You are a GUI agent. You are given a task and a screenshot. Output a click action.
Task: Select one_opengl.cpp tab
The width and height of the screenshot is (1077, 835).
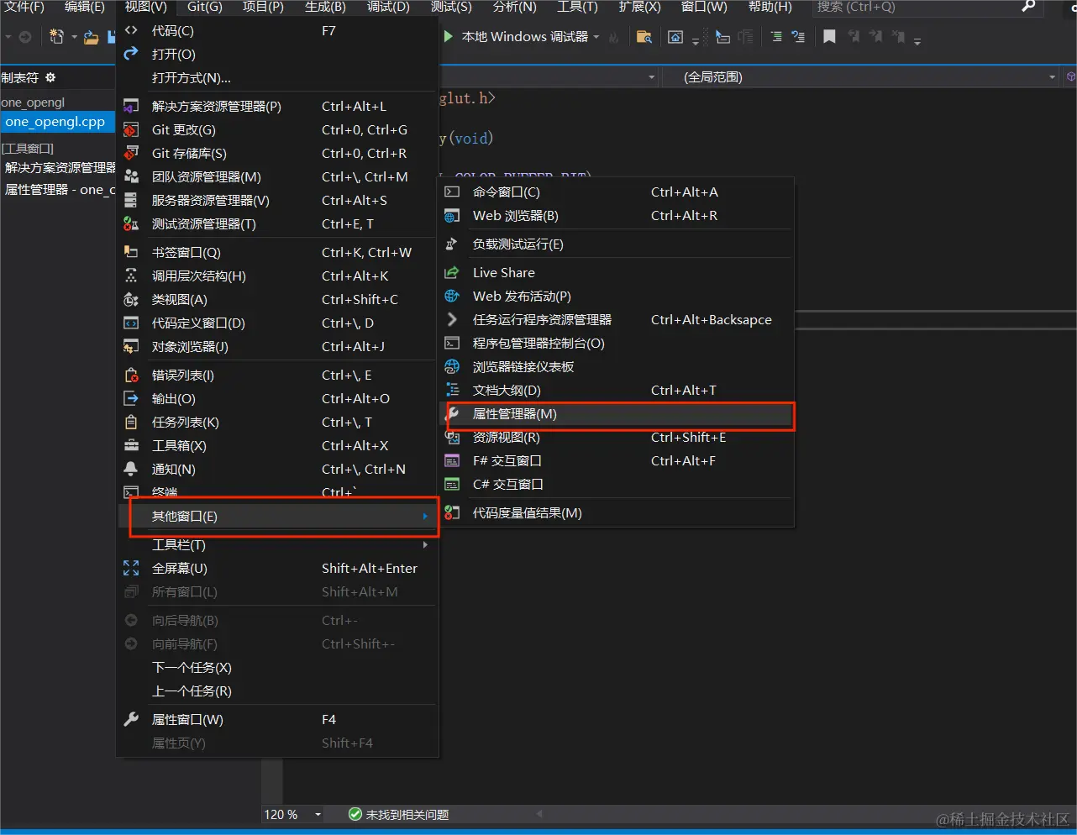tap(55, 122)
